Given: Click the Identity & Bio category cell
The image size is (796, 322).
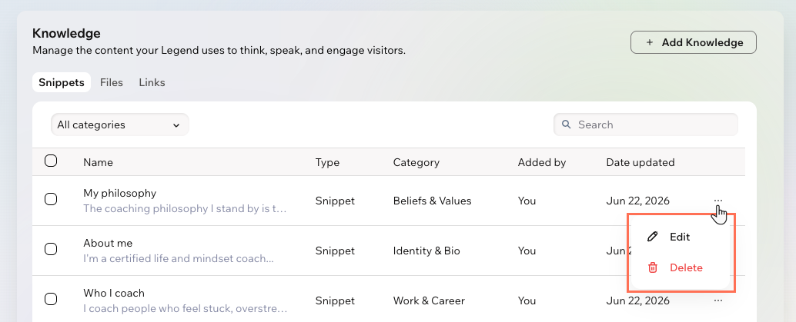Looking at the screenshot, I should pyautogui.click(x=426, y=251).
